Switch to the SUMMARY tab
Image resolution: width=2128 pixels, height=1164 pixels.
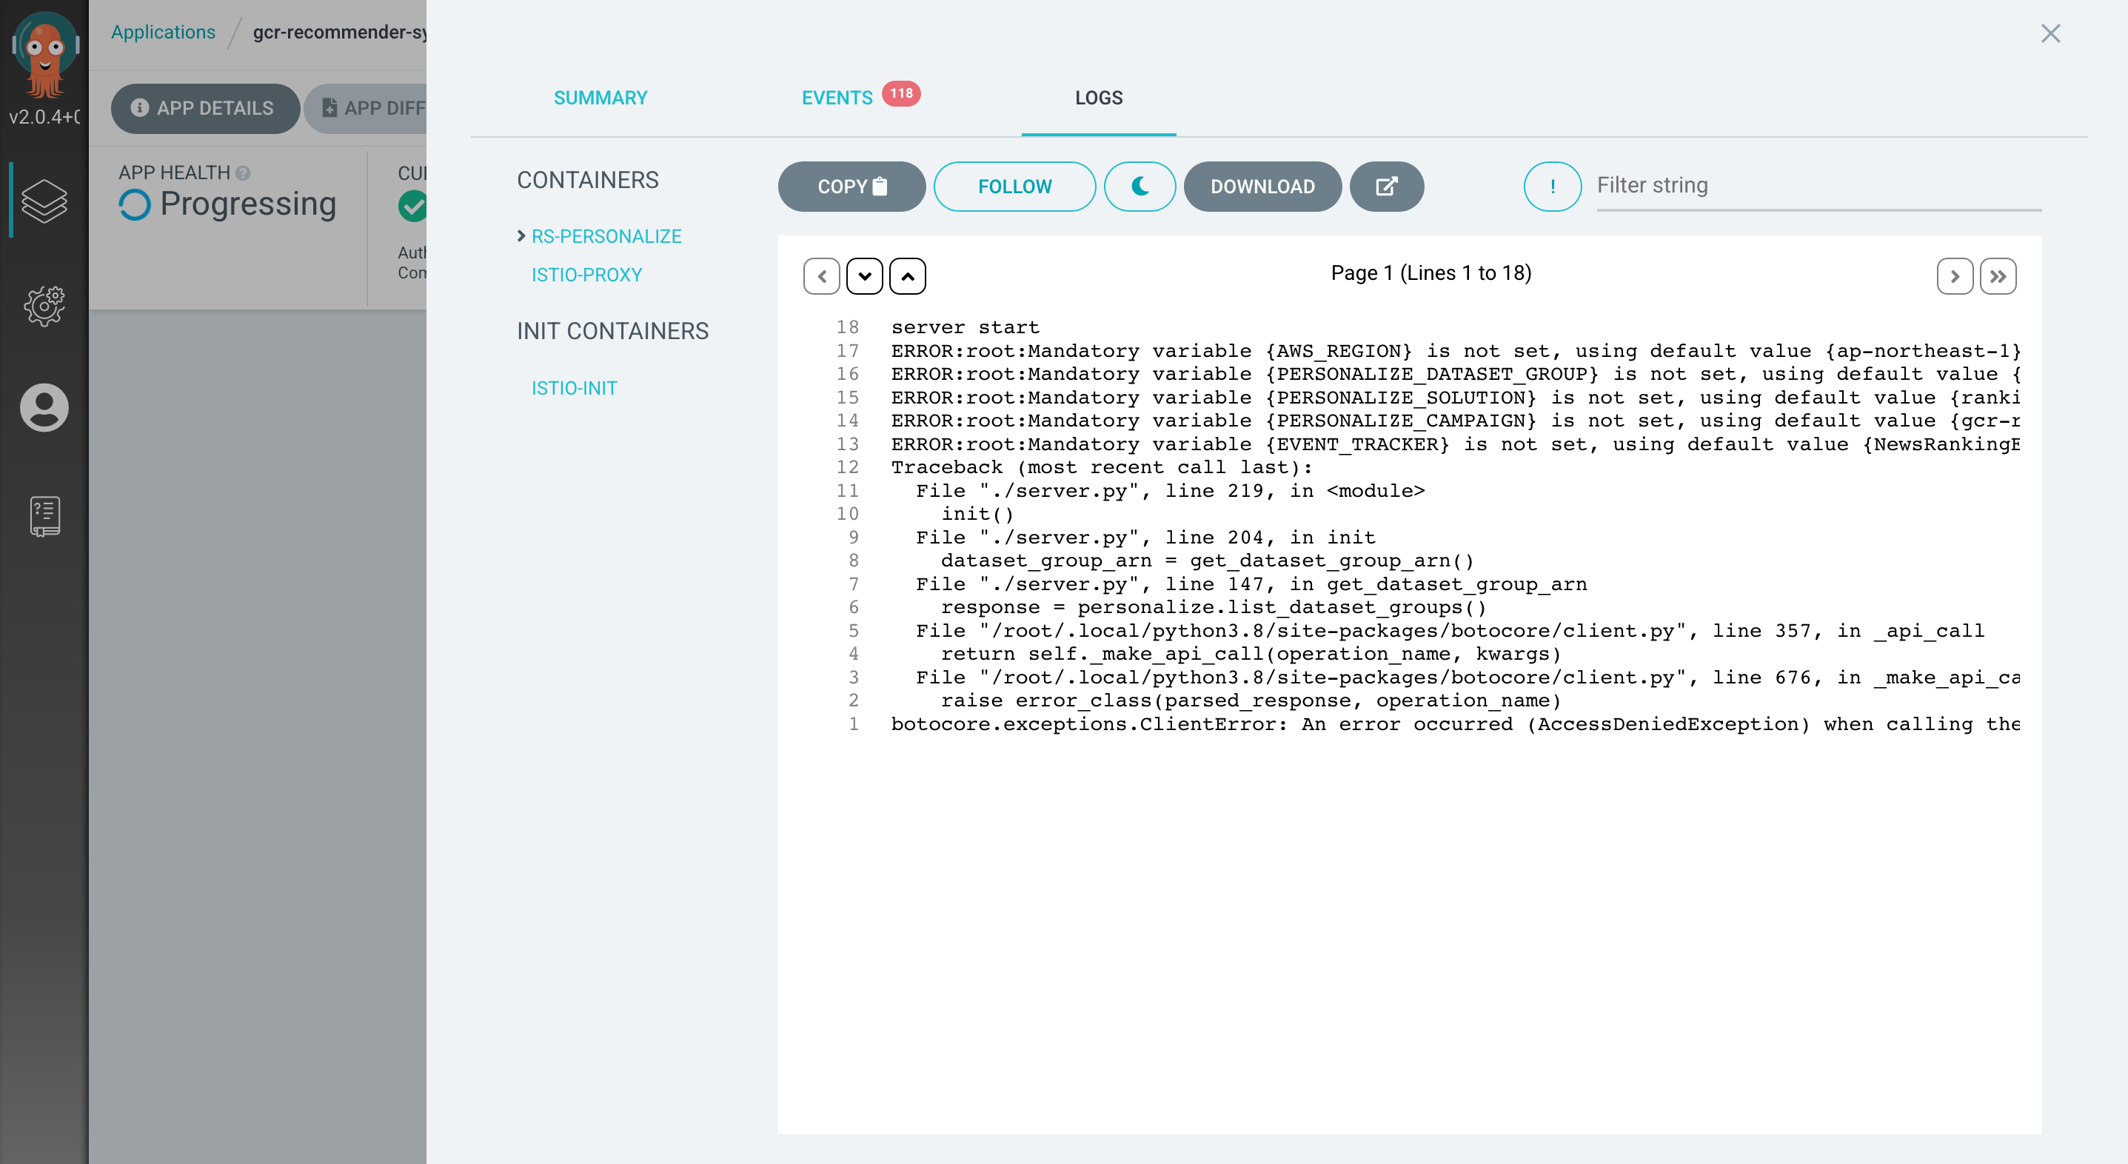click(600, 96)
